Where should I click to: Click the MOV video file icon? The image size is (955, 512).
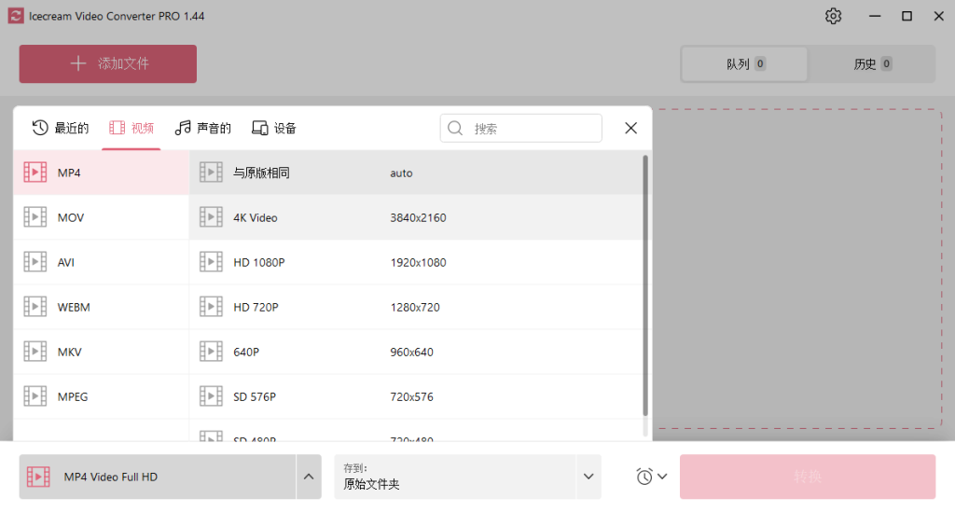coord(35,216)
